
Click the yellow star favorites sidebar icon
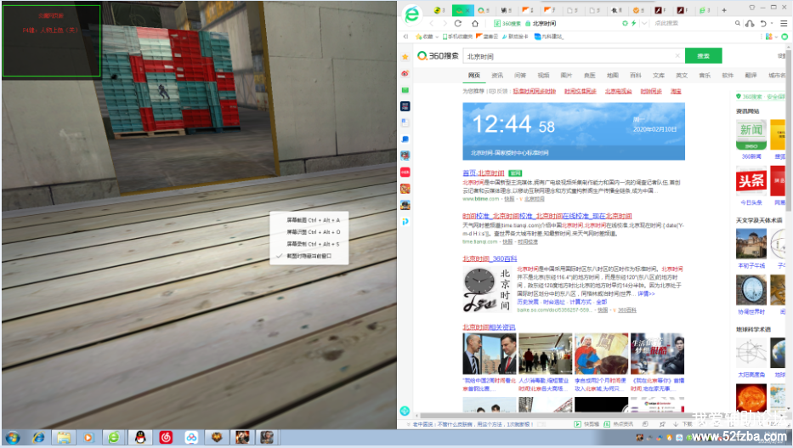tap(405, 57)
